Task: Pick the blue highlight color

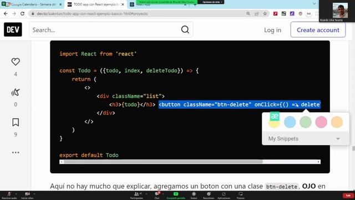Action: click(x=290, y=122)
